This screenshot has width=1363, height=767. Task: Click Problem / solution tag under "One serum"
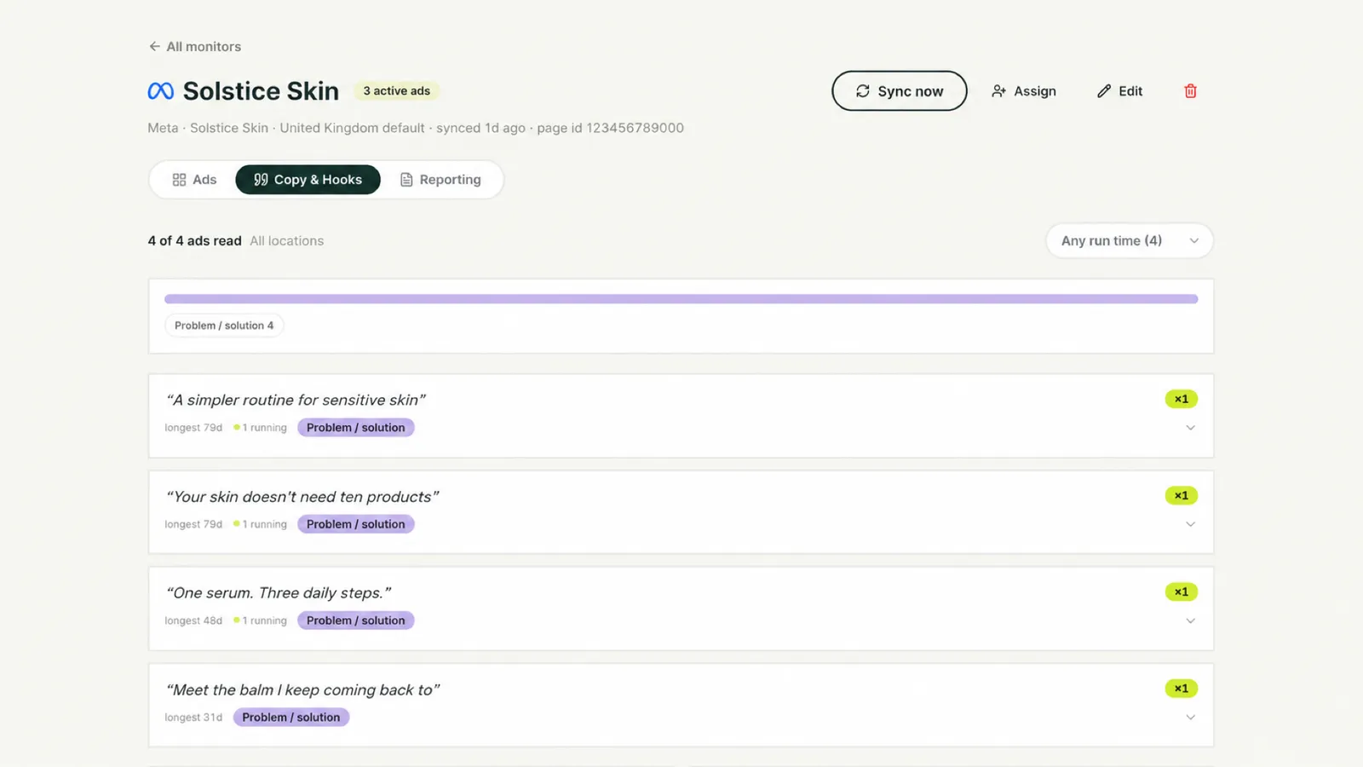coord(356,620)
